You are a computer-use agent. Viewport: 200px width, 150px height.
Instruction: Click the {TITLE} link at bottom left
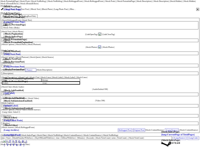[x=15, y=143]
